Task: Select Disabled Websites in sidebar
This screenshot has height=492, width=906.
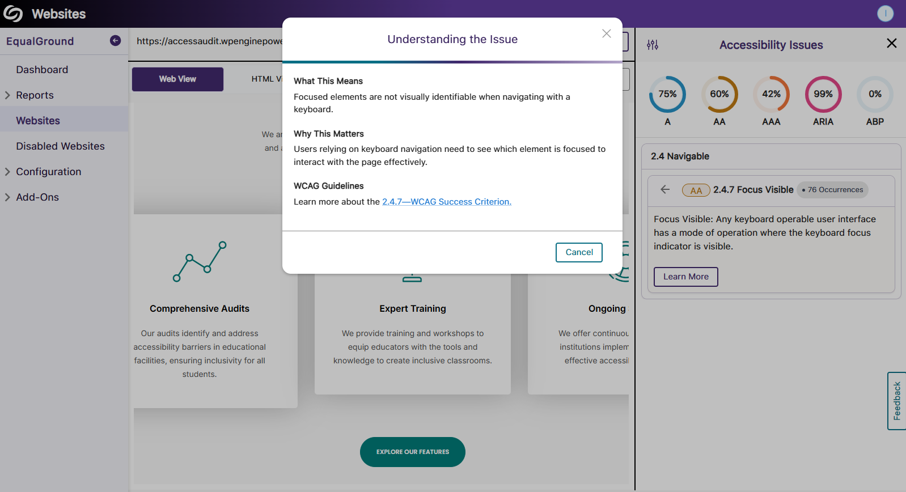Action: pos(60,146)
